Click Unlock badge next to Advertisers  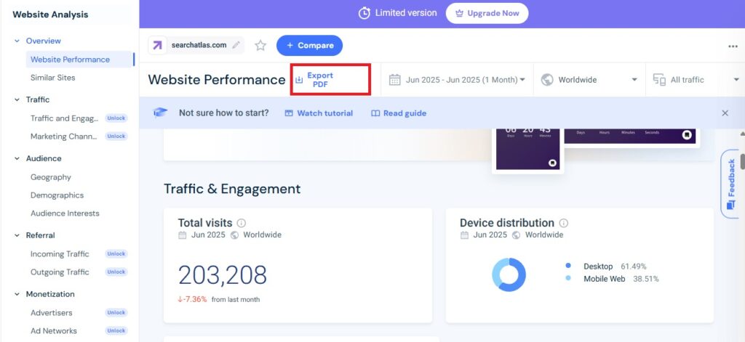pos(116,312)
